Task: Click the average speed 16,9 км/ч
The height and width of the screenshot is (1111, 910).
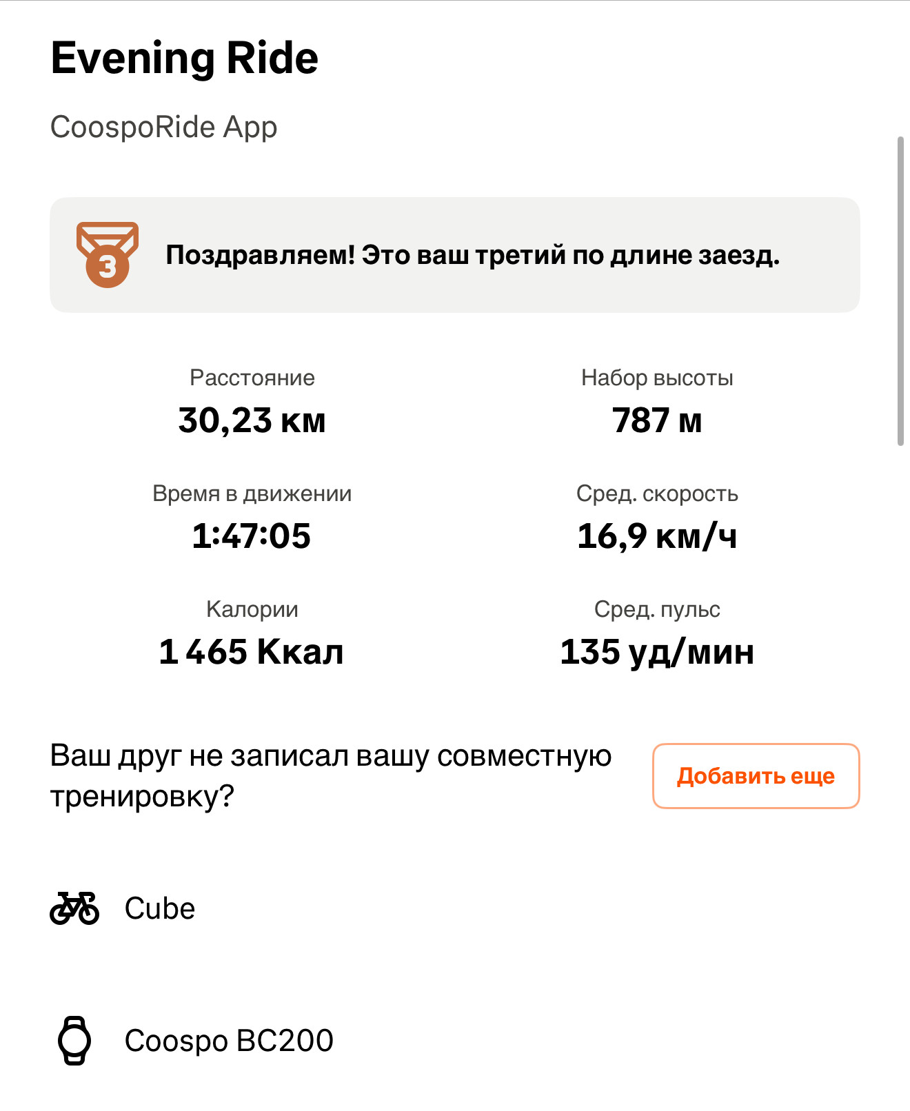Action: coord(657,536)
